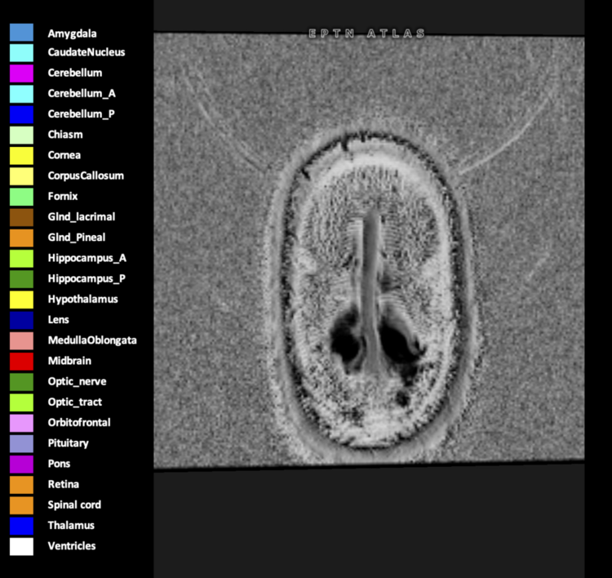Select the Chiasm label
Image resolution: width=612 pixels, height=578 pixels.
(65, 135)
